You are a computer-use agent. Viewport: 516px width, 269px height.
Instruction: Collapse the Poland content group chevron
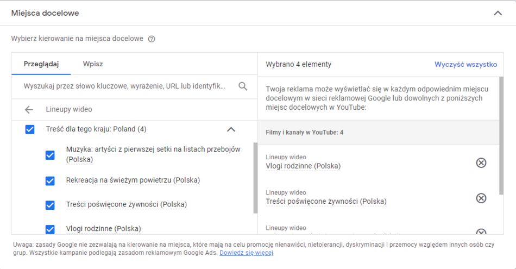click(x=231, y=129)
